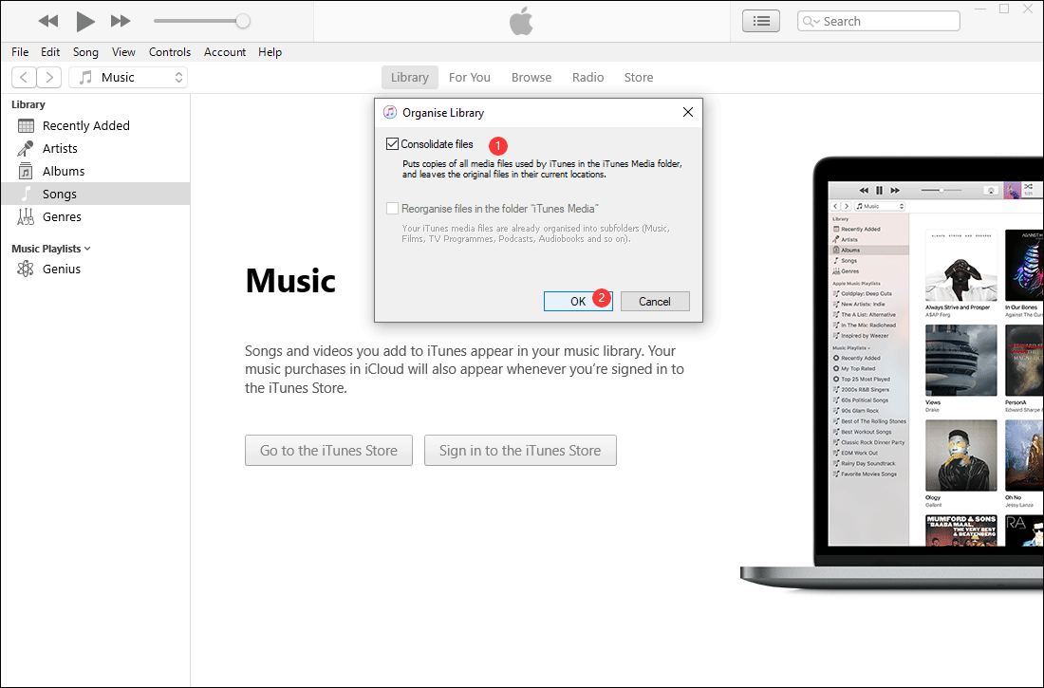Select Recently Added in sidebar
The height and width of the screenshot is (688, 1044).
(x=95, y=126)
